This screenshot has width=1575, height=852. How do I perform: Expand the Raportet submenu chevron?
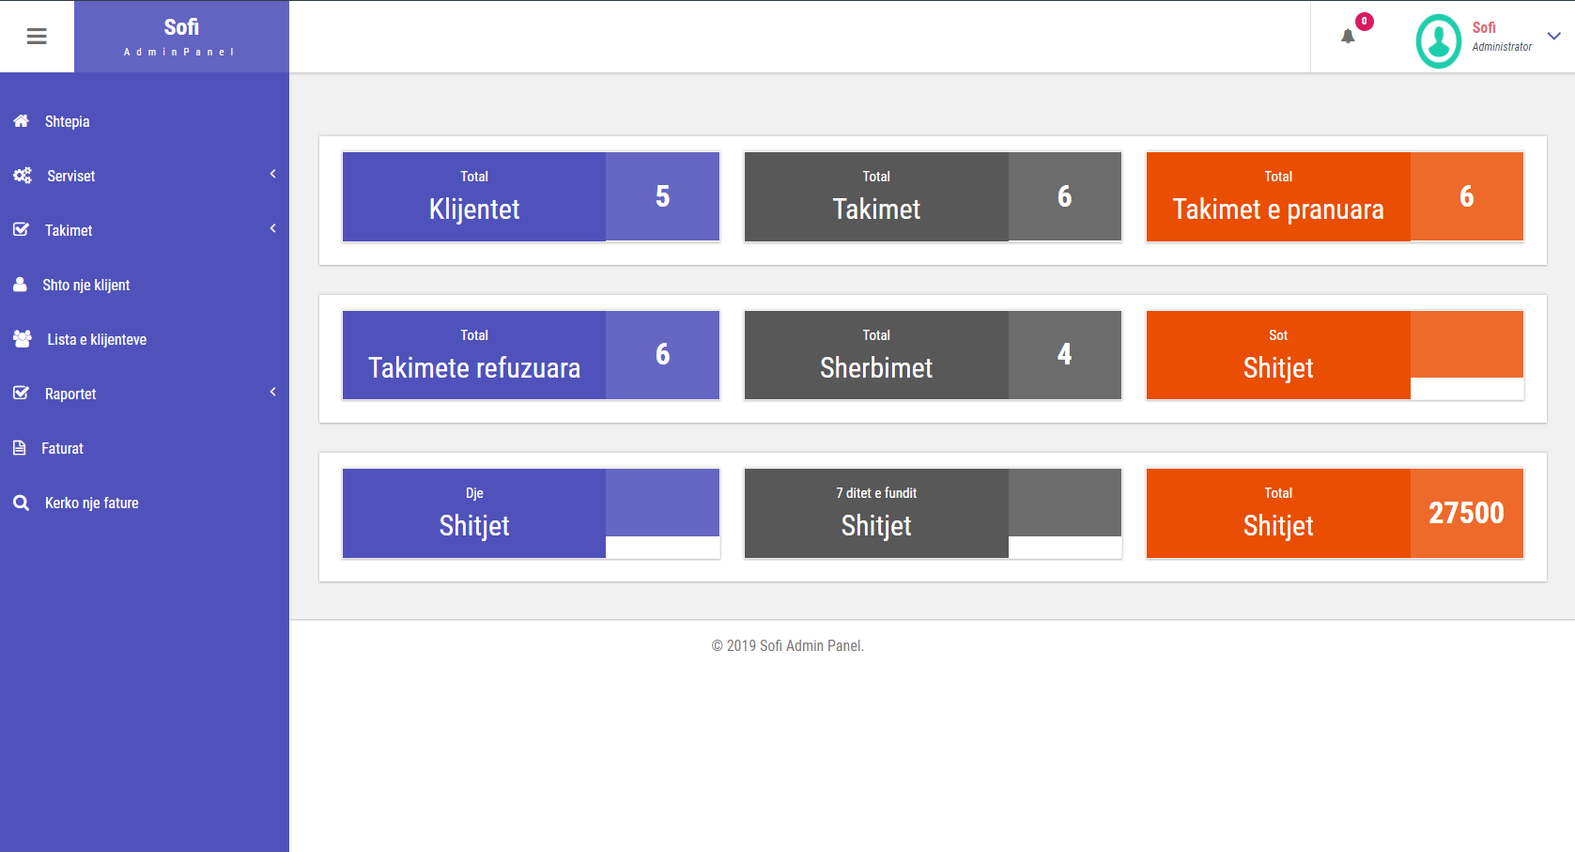point(272,392)
